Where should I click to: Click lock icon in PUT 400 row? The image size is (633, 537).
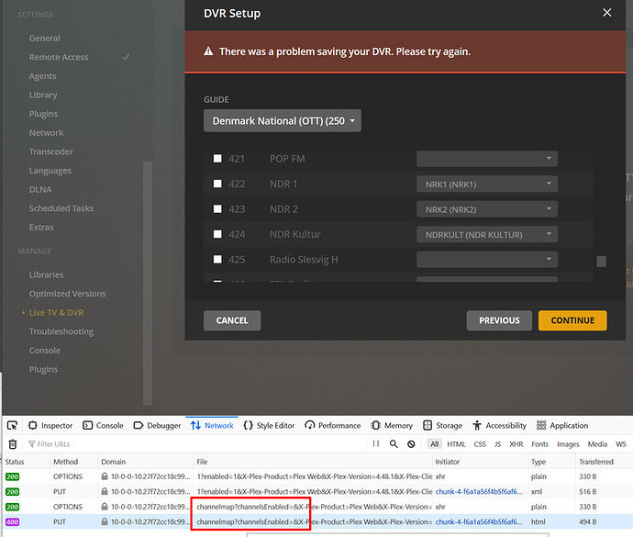pos(105,521)
